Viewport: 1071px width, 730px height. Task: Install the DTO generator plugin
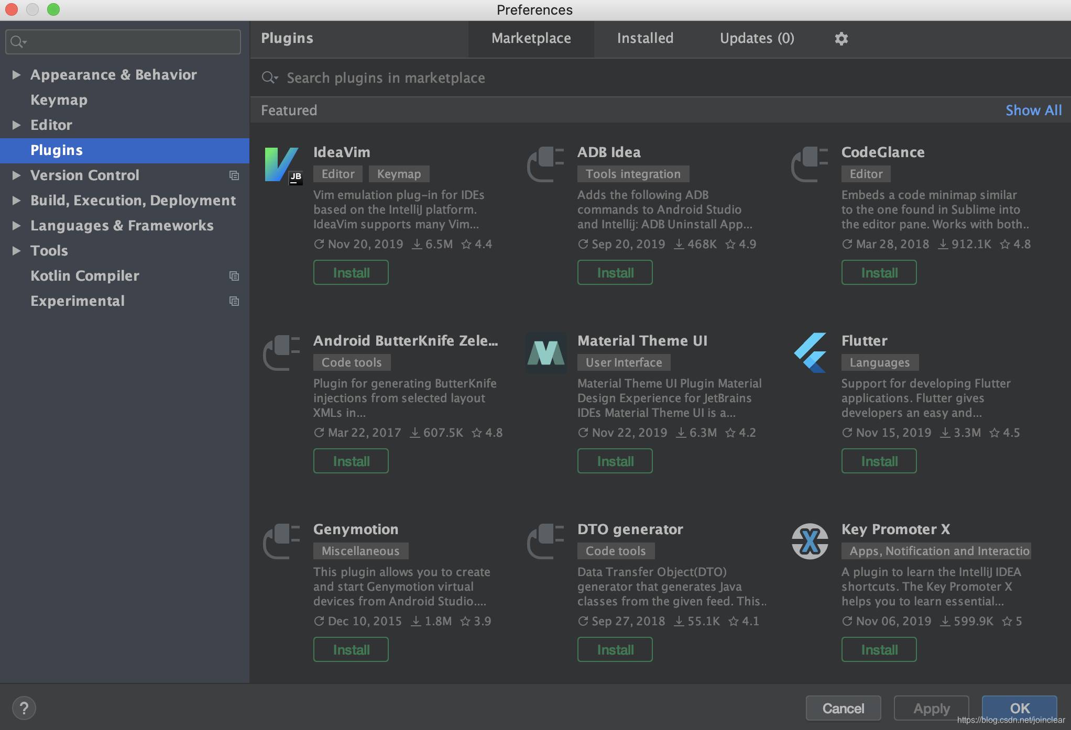(615, 649)
